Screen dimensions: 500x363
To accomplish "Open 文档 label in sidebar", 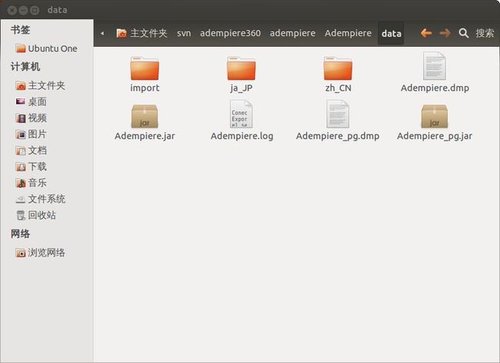I will click(x=38, y=151).
